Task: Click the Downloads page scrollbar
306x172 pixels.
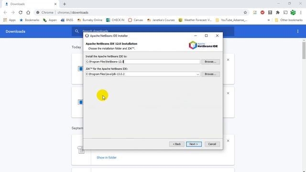Action: [x=304, y=50]
